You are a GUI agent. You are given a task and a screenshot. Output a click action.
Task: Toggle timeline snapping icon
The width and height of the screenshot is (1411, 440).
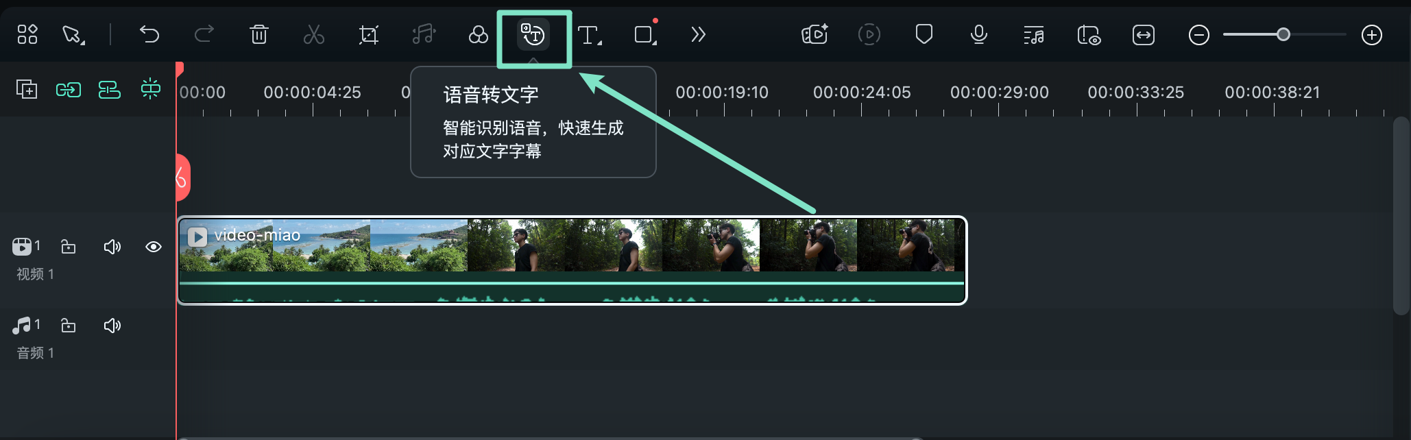pyautogui.click(x=151, y=89)
